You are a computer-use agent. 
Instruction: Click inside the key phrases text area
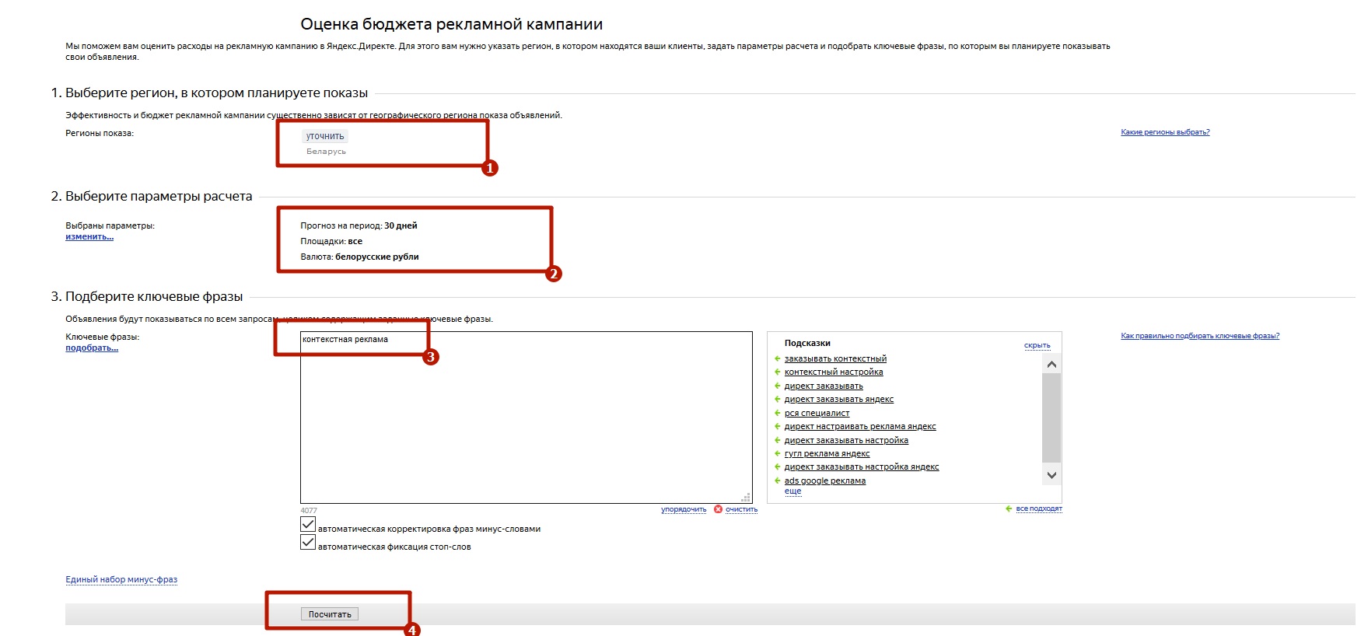click(527, 418)
